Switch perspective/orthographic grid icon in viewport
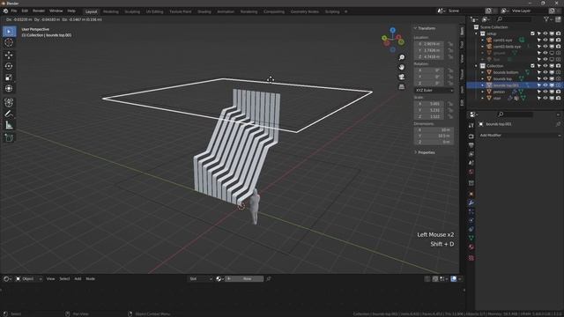 tap(402, 86)
